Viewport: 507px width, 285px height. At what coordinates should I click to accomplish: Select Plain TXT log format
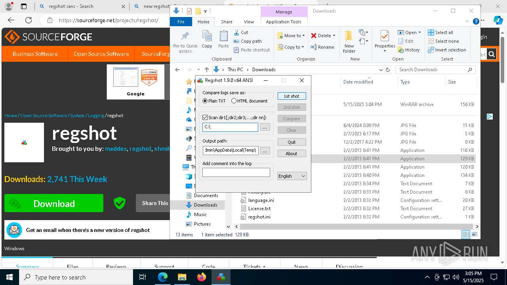tap(214, 101)
